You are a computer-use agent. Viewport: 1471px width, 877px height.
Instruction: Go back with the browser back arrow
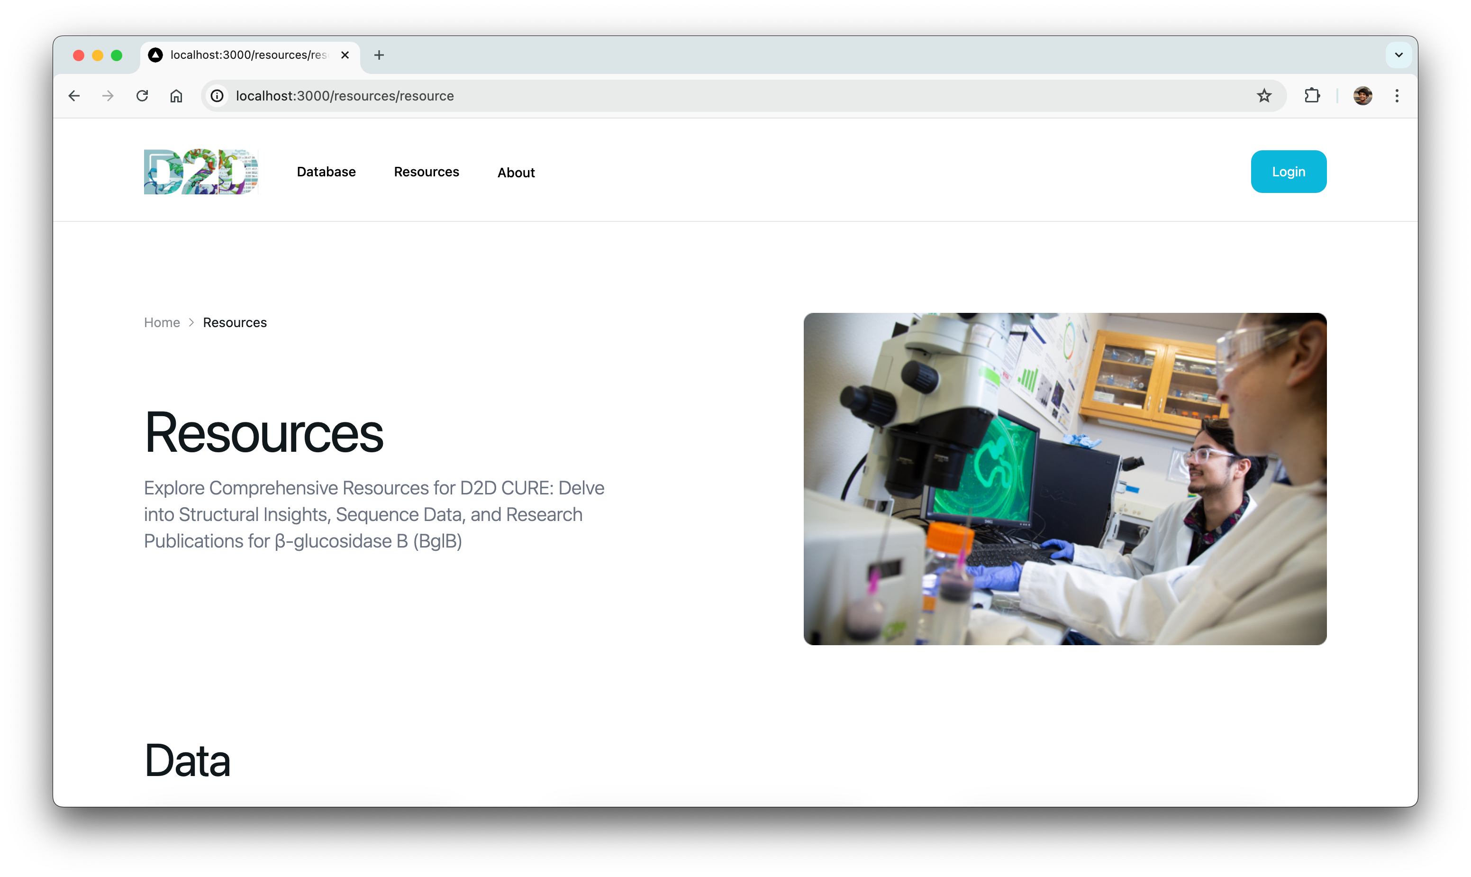pos(74,96)
